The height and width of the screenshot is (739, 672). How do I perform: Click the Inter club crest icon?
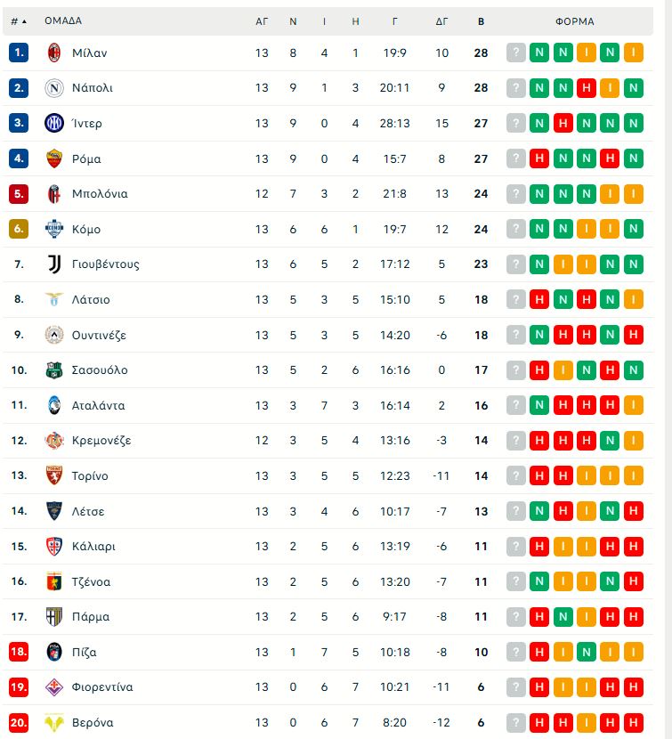click(x=54, y=123)
